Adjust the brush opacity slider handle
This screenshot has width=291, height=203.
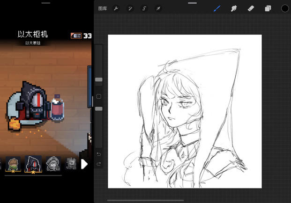pyautogui.click(x=99, y=109)
